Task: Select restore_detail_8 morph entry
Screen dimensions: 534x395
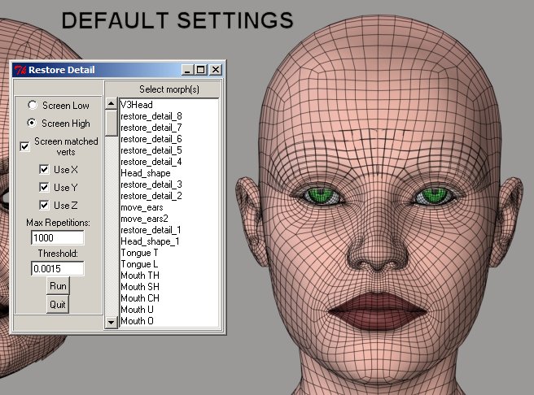Action: [151, 116]
